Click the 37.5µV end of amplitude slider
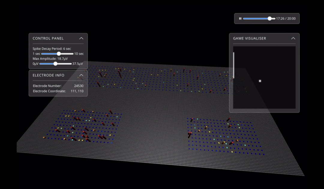 [x=77, y=63]
